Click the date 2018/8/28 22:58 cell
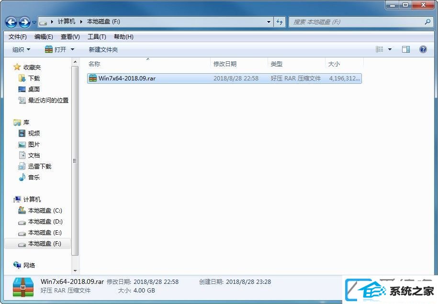The image size is (438, 304). pyautogui.click(x=236, y=78)
